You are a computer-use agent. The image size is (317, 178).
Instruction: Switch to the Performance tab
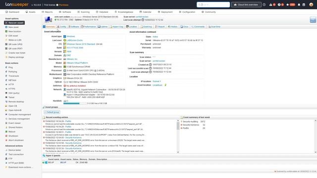[88, 27]
